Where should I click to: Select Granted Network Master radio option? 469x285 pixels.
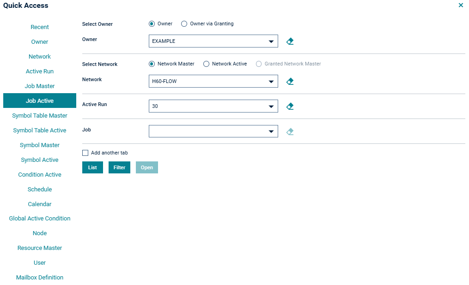click(x=259, y=64)
